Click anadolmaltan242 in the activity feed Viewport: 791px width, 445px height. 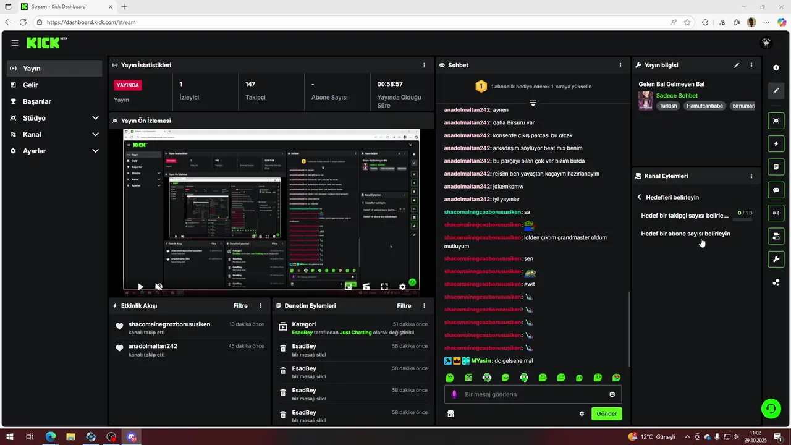tap(153, 346)
